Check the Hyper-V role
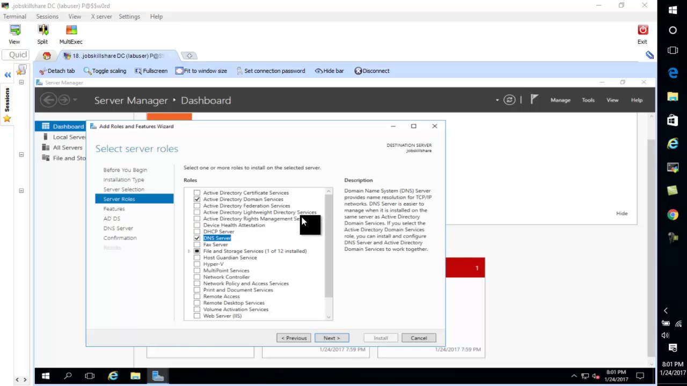 click(197, 264)
